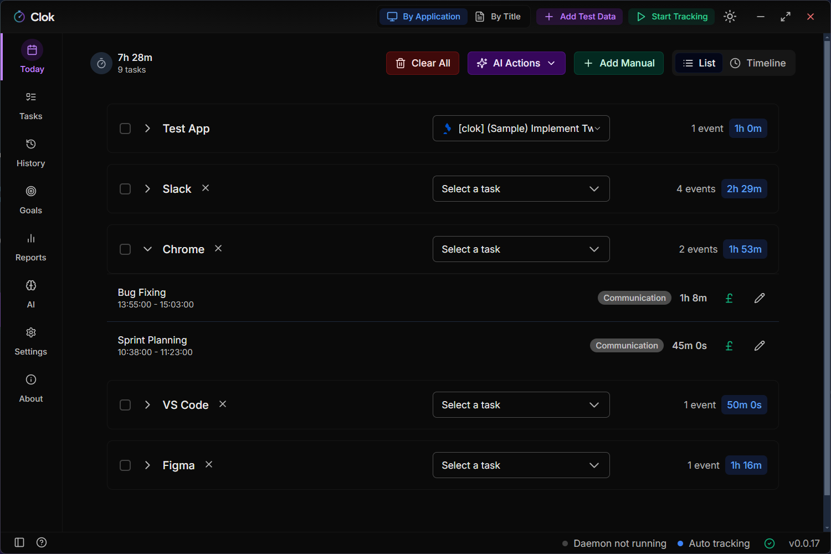Screen dimensions: 831x554
Task: Edit the Sprint Planning entry with pencil icon
Action: [x=760, y=346]
